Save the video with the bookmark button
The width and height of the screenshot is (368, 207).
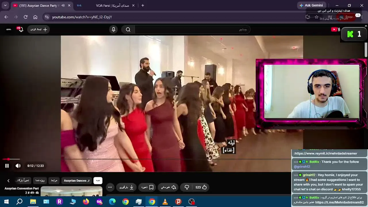click(x=147, y=187)
